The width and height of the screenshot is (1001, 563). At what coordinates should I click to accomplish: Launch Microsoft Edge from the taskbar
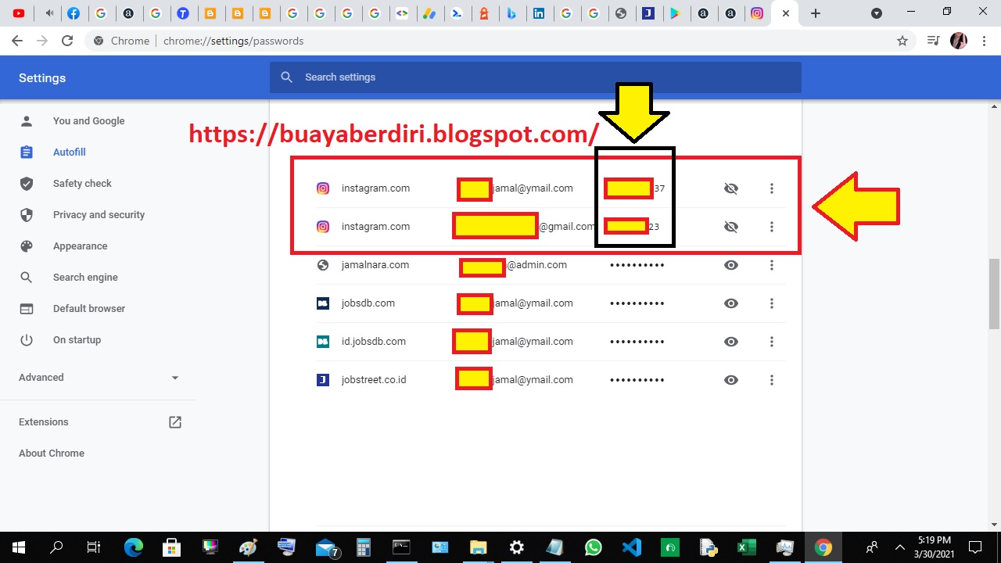coord(134,547)
